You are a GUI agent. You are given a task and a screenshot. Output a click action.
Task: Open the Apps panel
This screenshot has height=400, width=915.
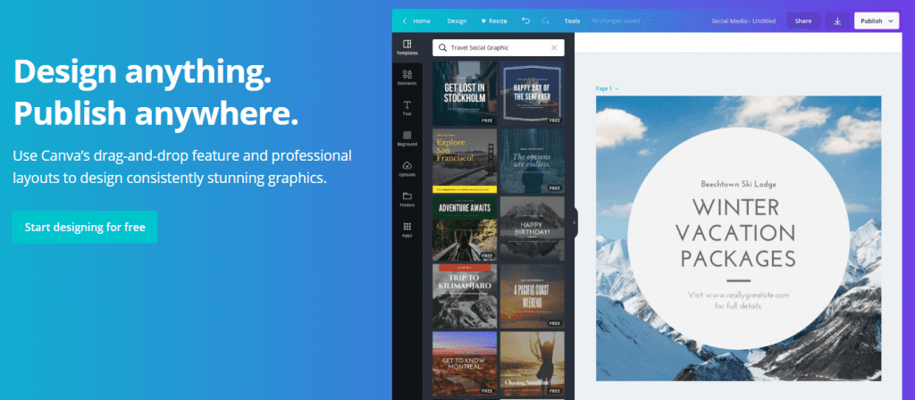407,229
